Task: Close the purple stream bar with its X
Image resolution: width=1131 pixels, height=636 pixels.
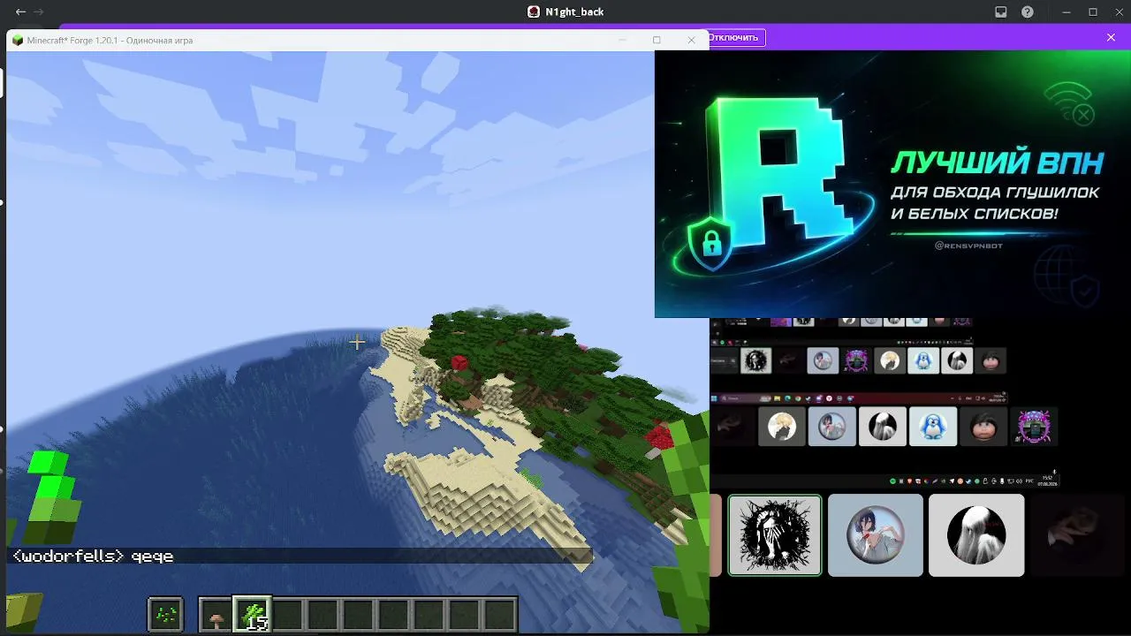Action: [1111, 38]
